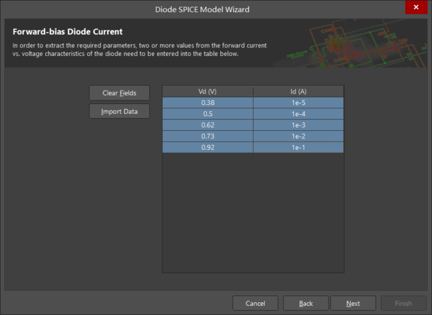Close the wizard dialog window
The image size is (432, 315).
point(416,7)
